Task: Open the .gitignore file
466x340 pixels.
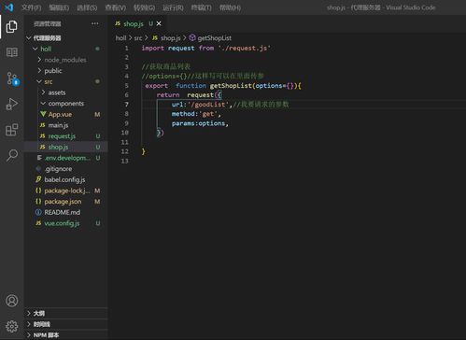Action: click(66, 169)
